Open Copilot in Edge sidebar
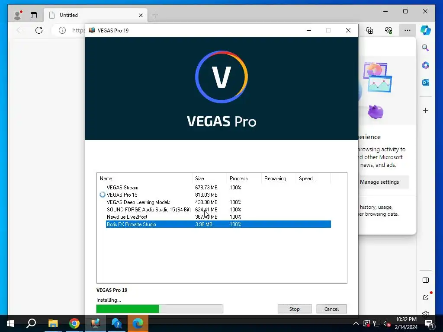 (426, 30)
